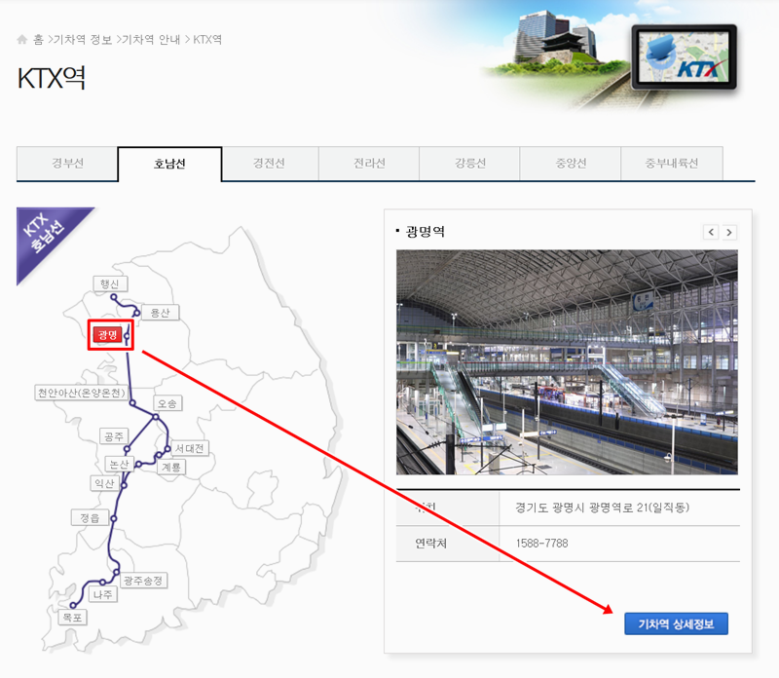The image size is (779, 678).
Task: Switch to the 강릉선 tab
Action: point(469,164)
